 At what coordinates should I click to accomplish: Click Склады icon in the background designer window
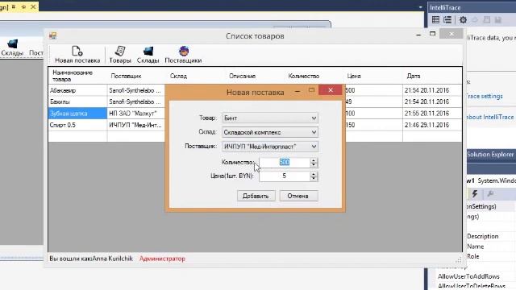13,48
